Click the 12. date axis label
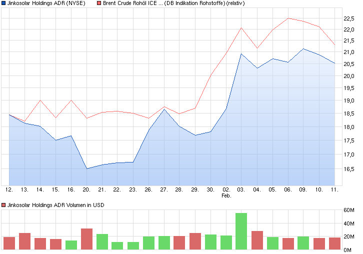This screenshot has height=254, width=363. (9, 189)
